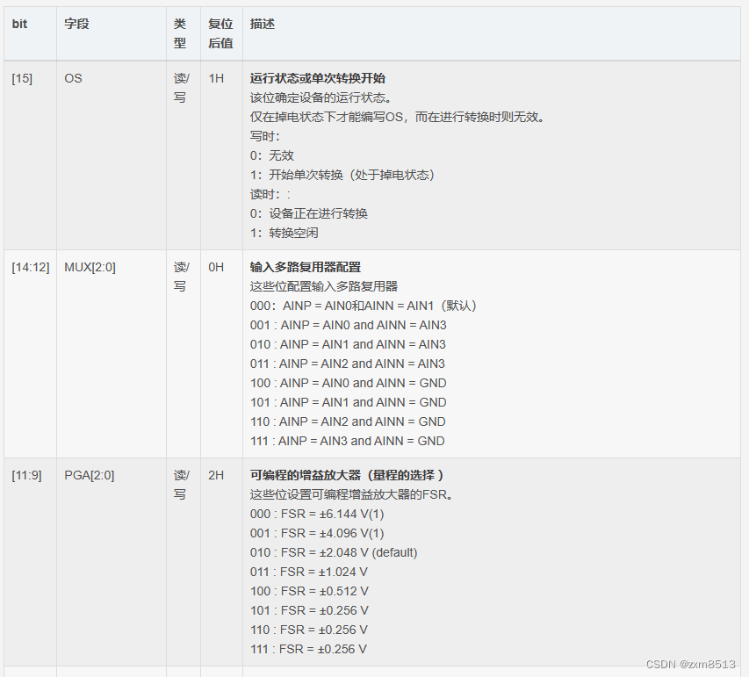Click the line '这些位设置可编程增益放大器的FSR。'
This screenshot has height=677, width=749.
tap(351, 494)
